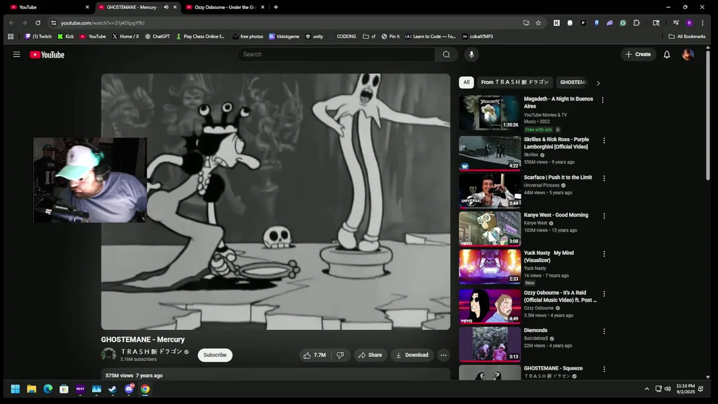The image size is (718, 404).
Task: Open taskbar volume icon
Action: point(668,389)
